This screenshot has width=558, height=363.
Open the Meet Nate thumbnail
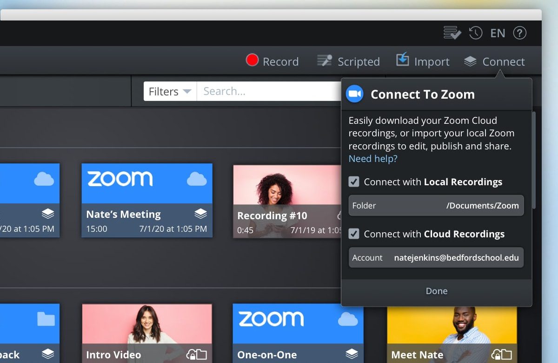coord(452,335)
